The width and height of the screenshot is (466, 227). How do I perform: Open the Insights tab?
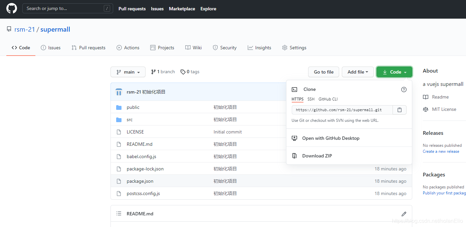[259, 48]
